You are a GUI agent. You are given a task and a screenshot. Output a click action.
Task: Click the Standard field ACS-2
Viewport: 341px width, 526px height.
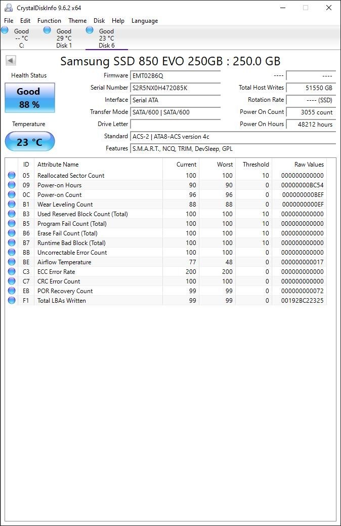(x=233, y=137)
